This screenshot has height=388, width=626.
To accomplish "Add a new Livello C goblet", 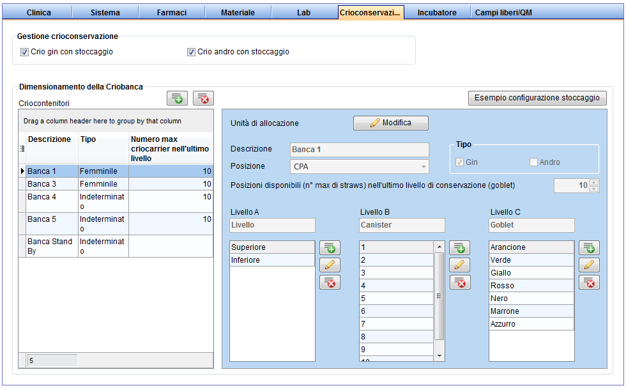I will pyautogui.click(x=589, y=248).
